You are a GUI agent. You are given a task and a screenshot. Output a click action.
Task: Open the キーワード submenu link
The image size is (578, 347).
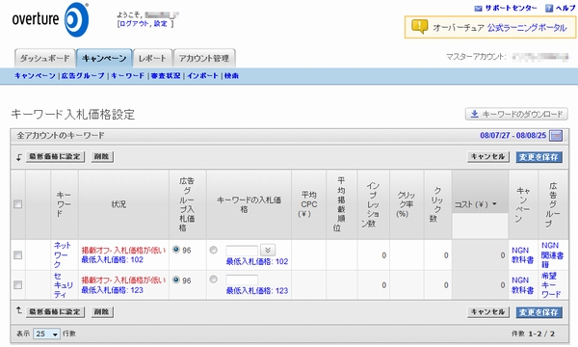pos(127,75)
